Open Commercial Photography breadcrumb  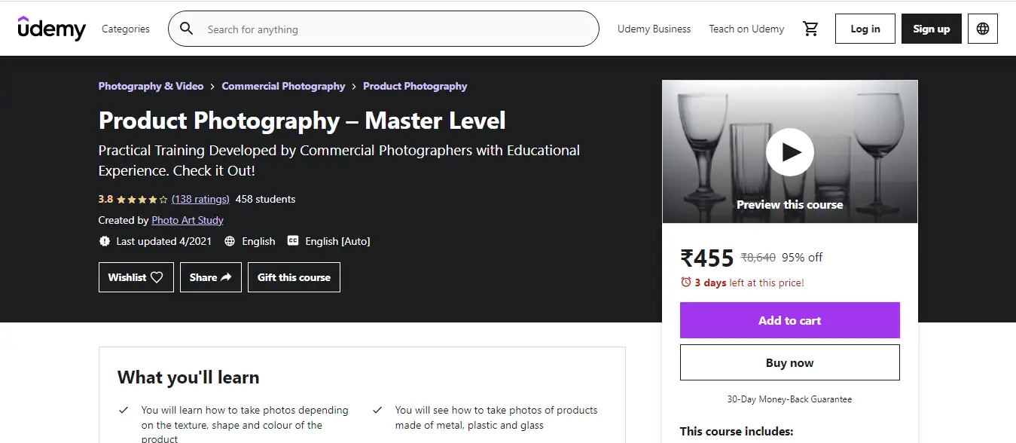tap(283, 86)
